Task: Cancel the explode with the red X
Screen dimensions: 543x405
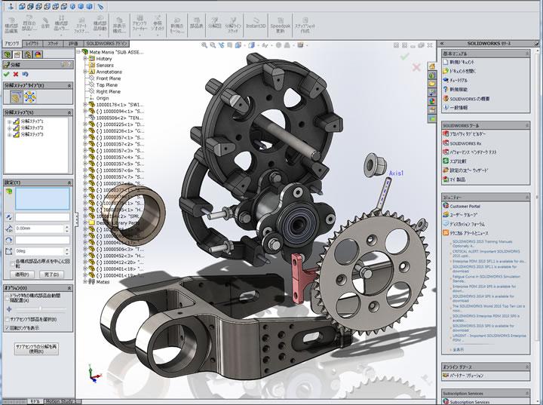Action: 16,74
